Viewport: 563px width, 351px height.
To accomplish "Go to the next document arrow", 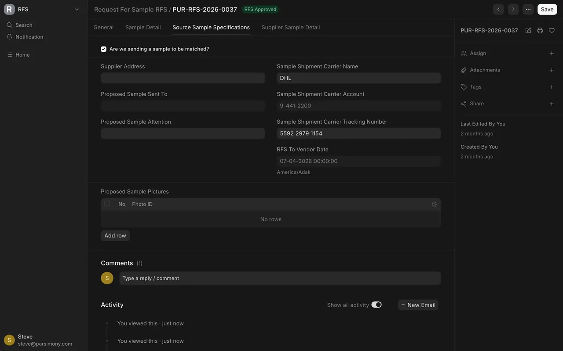I will click(513, 9).
